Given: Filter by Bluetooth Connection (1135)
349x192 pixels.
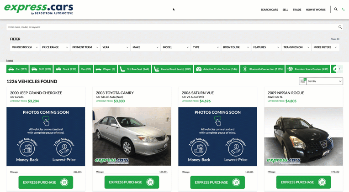Looking at the screenshot, I should pyautogui.click(x=262, y=69).
